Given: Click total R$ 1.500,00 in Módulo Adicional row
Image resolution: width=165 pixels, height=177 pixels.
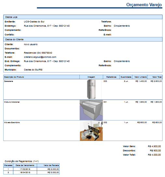Looking at the screenshot, I should [156, 102].
